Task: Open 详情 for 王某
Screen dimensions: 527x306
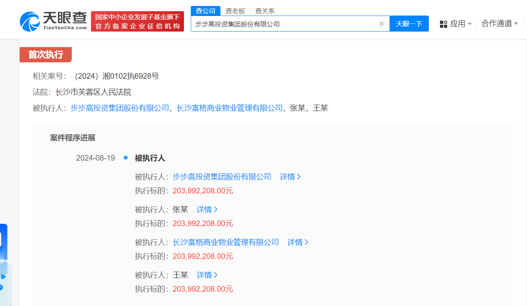Action: pyautogui.click(x=207, y=275)
